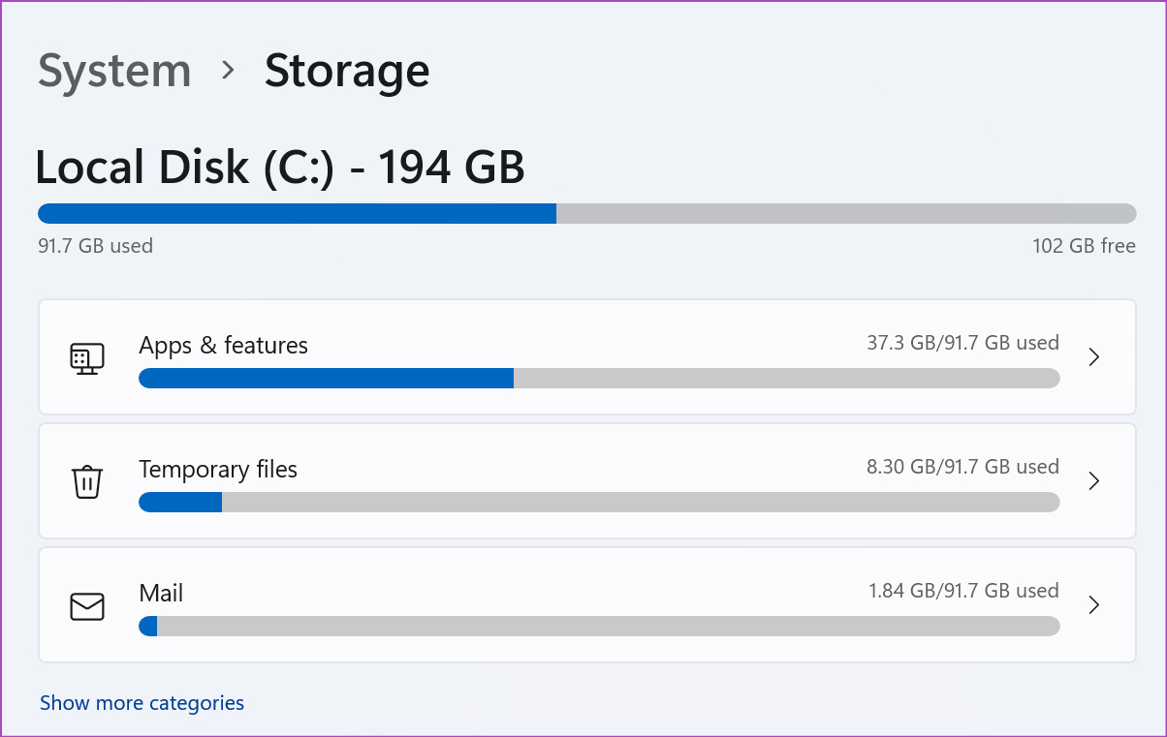
Task: Click the breadcrumb separator arrow after System
Action: [x=228, y=71]
